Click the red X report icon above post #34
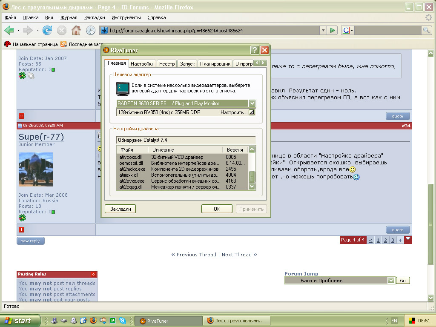The height and width of the screenshot is (327, 436). tap(21, 116)
